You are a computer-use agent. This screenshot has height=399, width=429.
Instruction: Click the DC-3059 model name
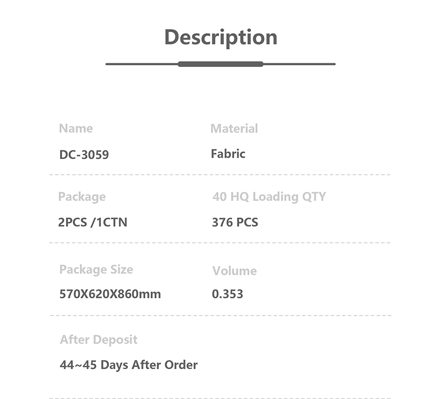pyautogui.click(x=84, y=155)
